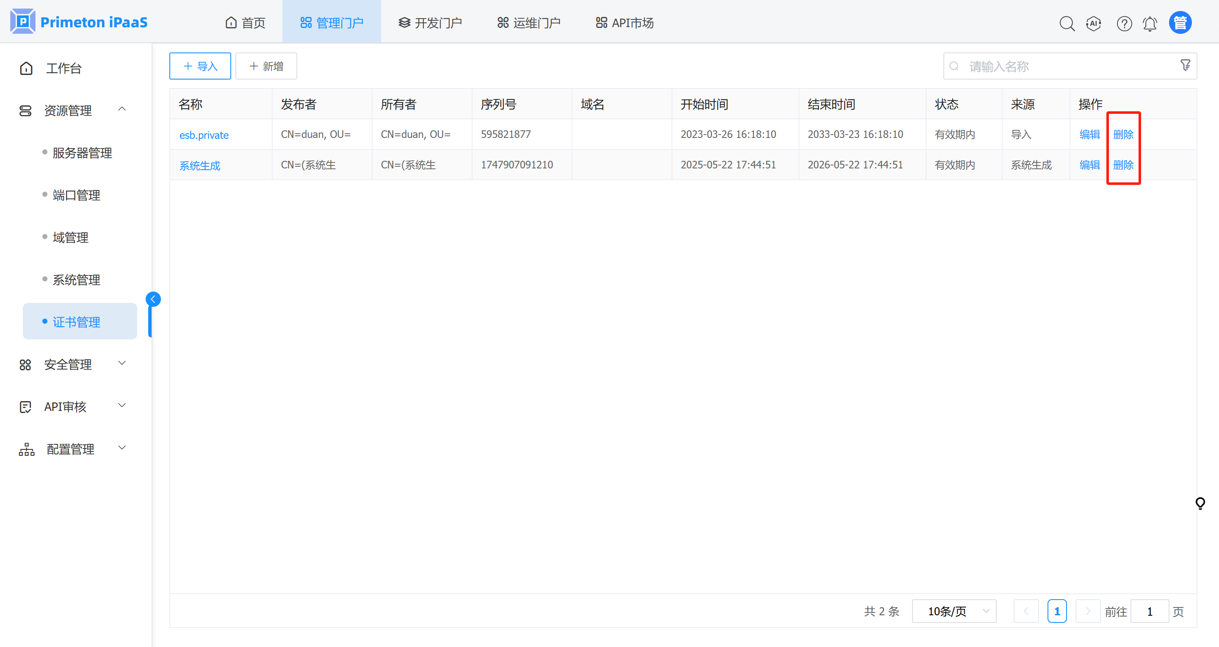Click the 导入 button

(x=200, y=66)
